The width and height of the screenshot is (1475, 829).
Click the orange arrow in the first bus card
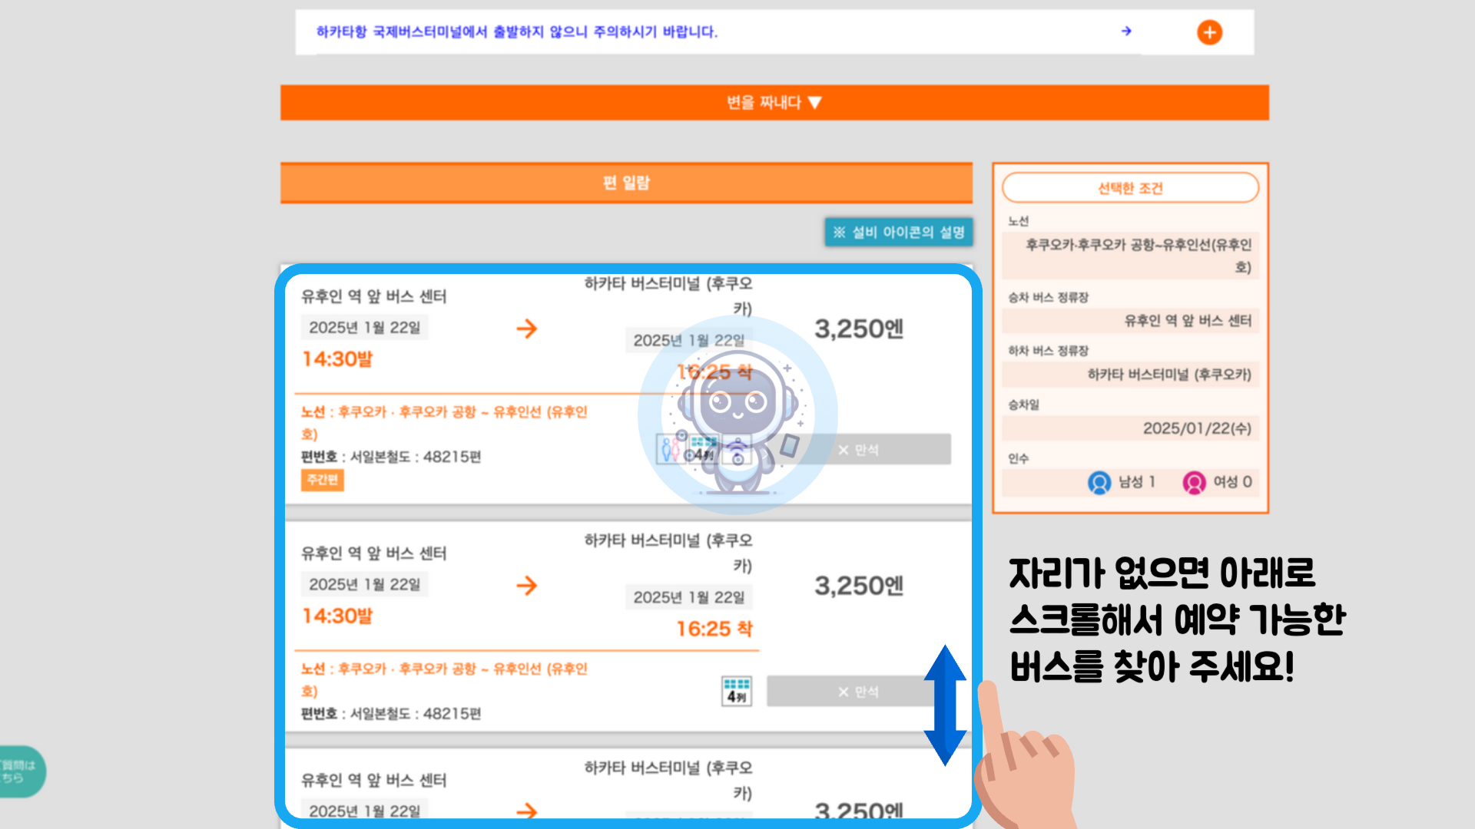click(527, 329)
